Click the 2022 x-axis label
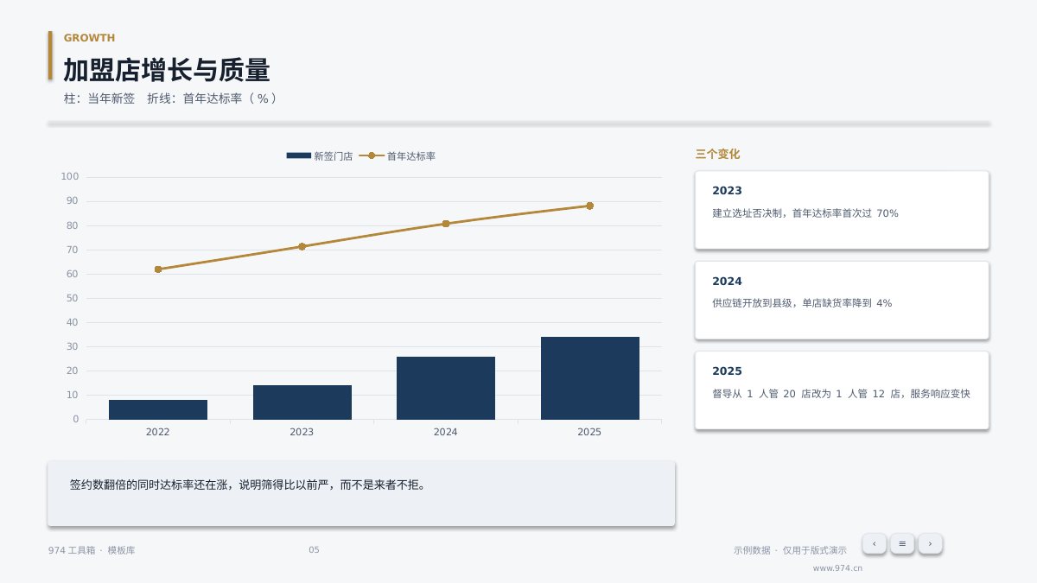 tap(158, 432)
